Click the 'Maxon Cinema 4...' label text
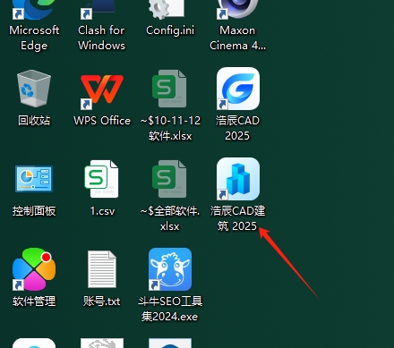The height and width of the screenshot is (348, 394). pyautogui.click(x=237, y=38)
